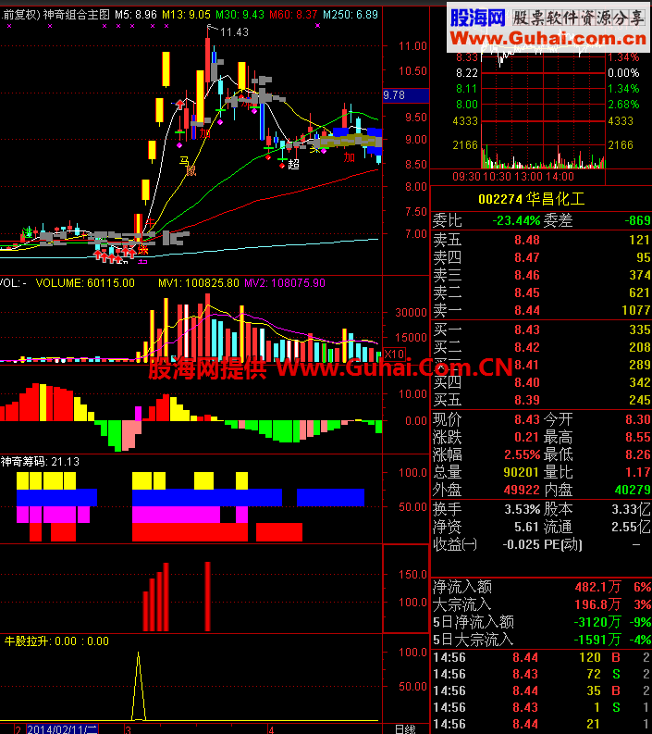Viewport: 652px width, 734px height.
Task: Click the 量比 value 1.17
Action: [638, 472]
